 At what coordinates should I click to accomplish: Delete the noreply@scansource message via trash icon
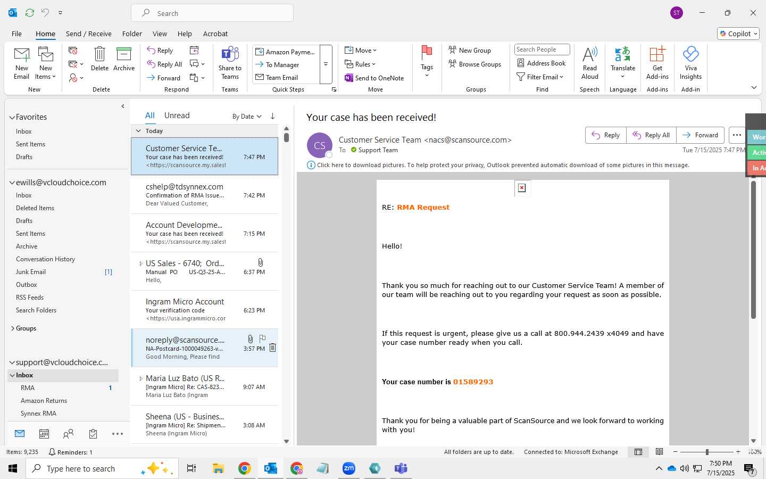coord(272,348)
